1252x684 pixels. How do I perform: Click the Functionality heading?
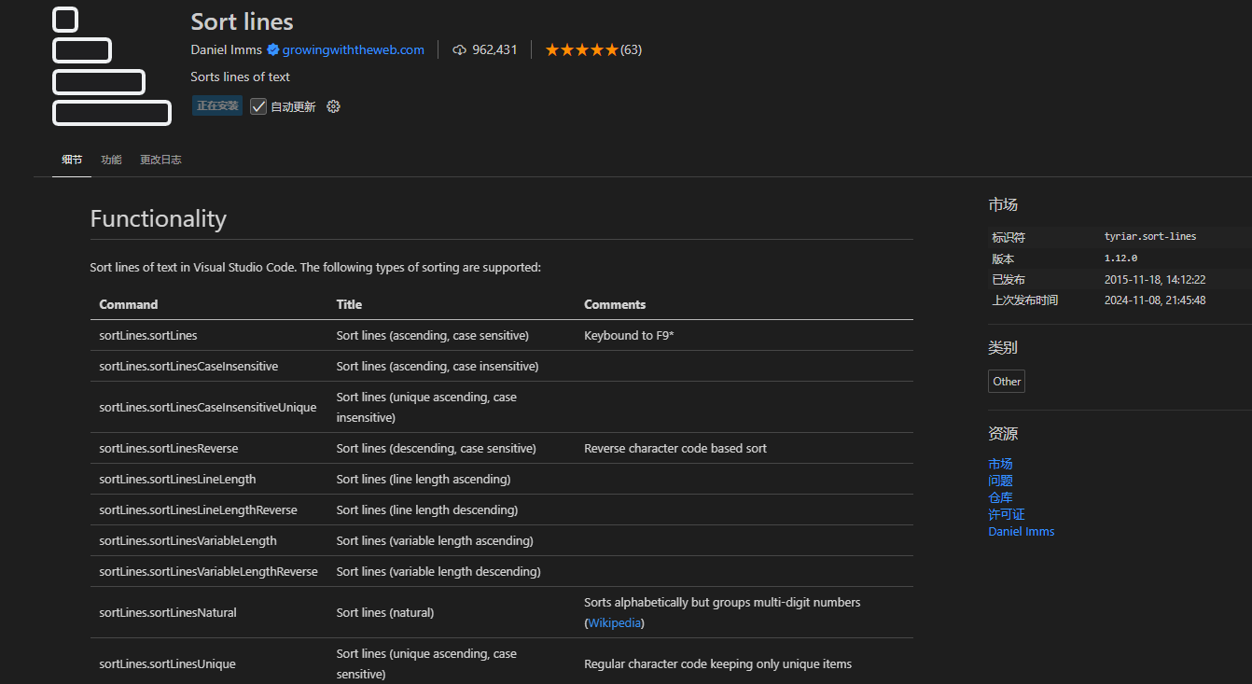[159, 218]
